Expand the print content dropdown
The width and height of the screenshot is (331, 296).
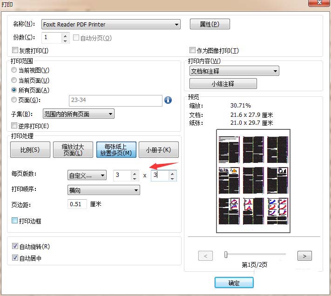(275, 71)
